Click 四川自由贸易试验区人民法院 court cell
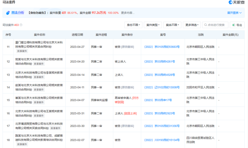 (x=200, y=140)
